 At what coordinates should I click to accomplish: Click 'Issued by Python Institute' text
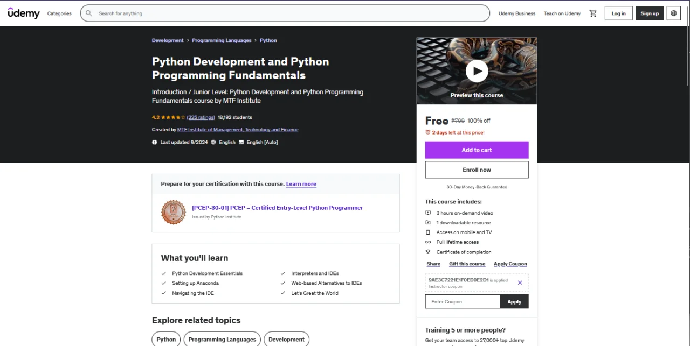point(217,217)
